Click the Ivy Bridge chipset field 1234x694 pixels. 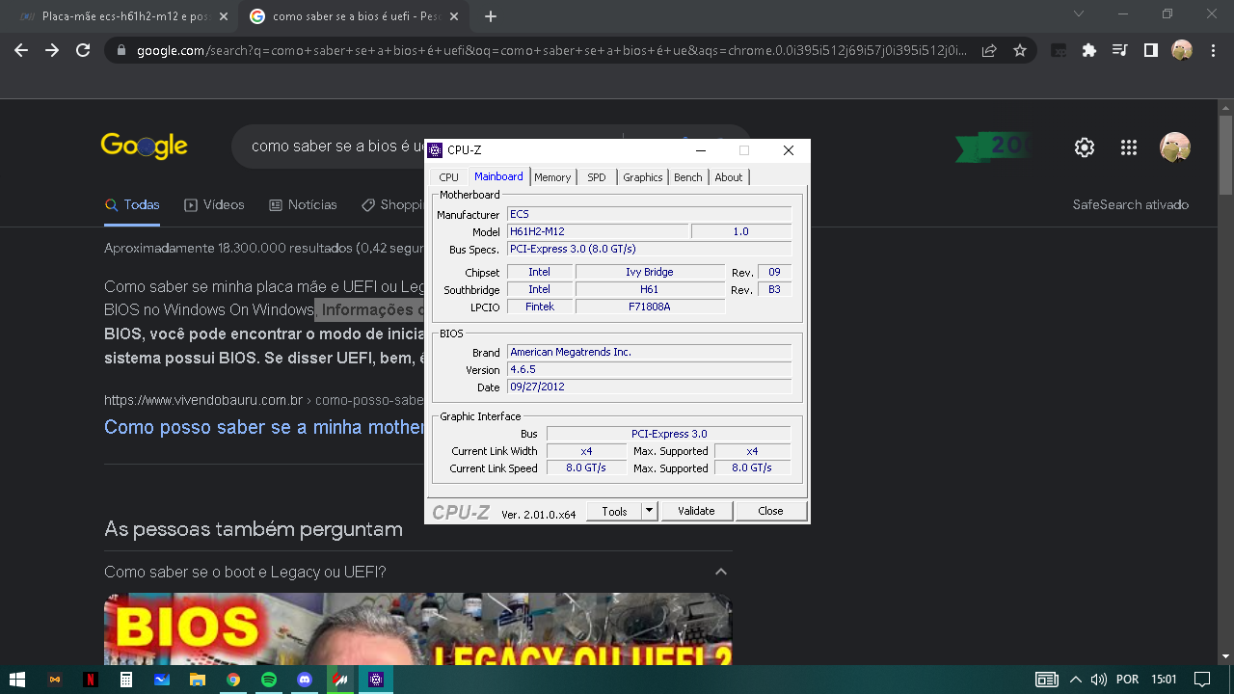tap(650, 273)
